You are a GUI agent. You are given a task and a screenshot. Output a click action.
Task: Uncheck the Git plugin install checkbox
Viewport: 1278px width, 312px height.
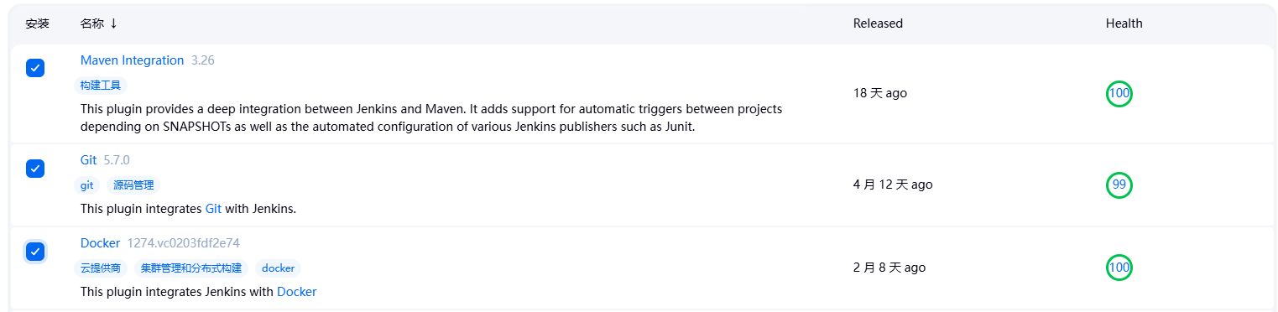[35, 169]
